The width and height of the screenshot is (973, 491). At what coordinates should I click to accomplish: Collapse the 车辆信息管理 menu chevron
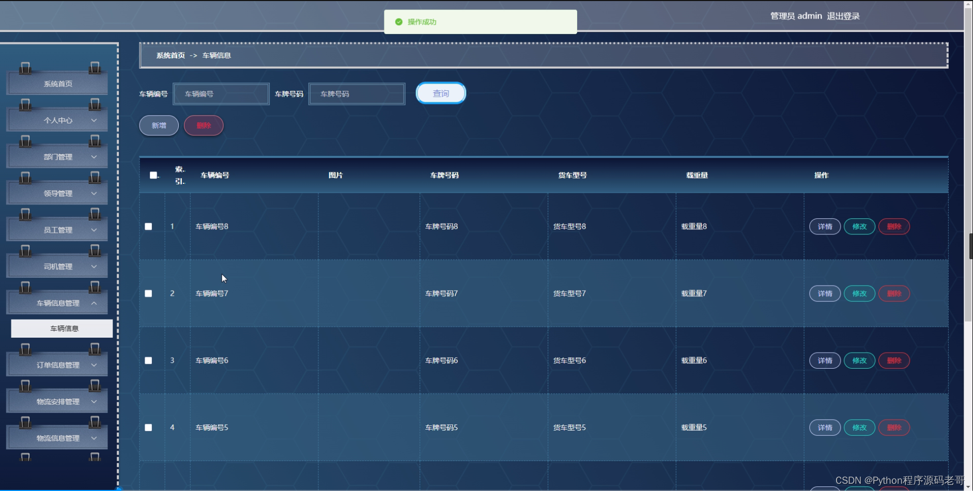point(94,303)
